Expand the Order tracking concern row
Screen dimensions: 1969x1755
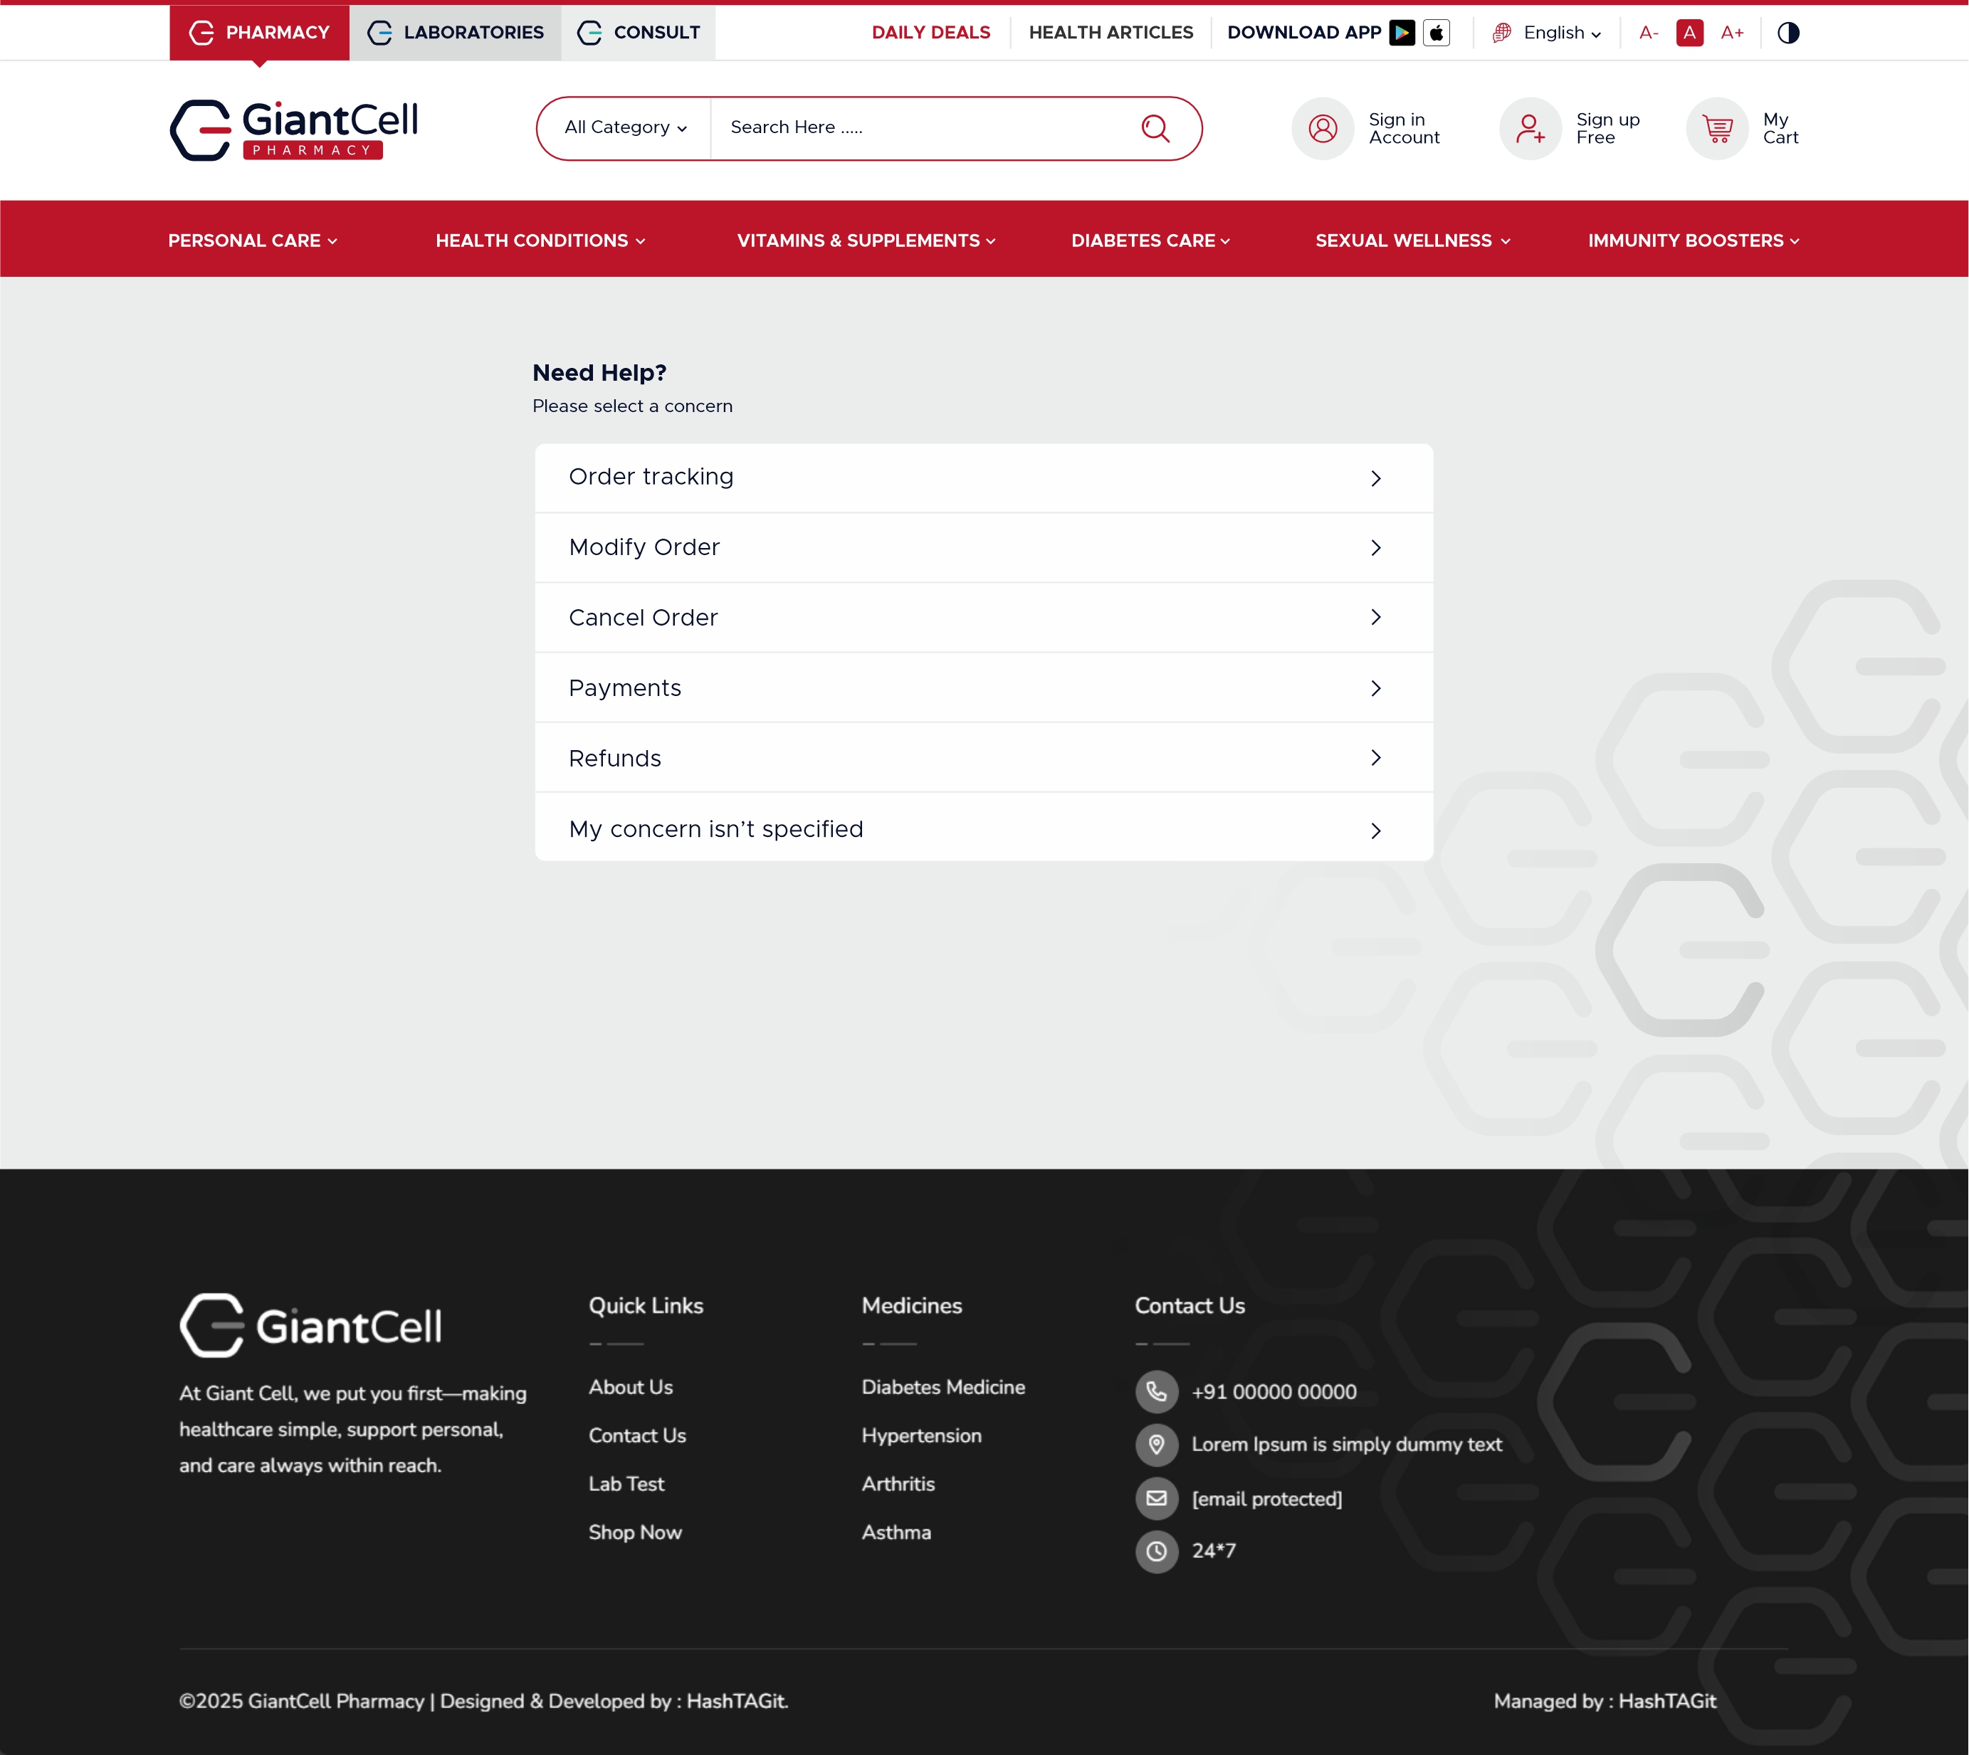(x=983, y=478)
